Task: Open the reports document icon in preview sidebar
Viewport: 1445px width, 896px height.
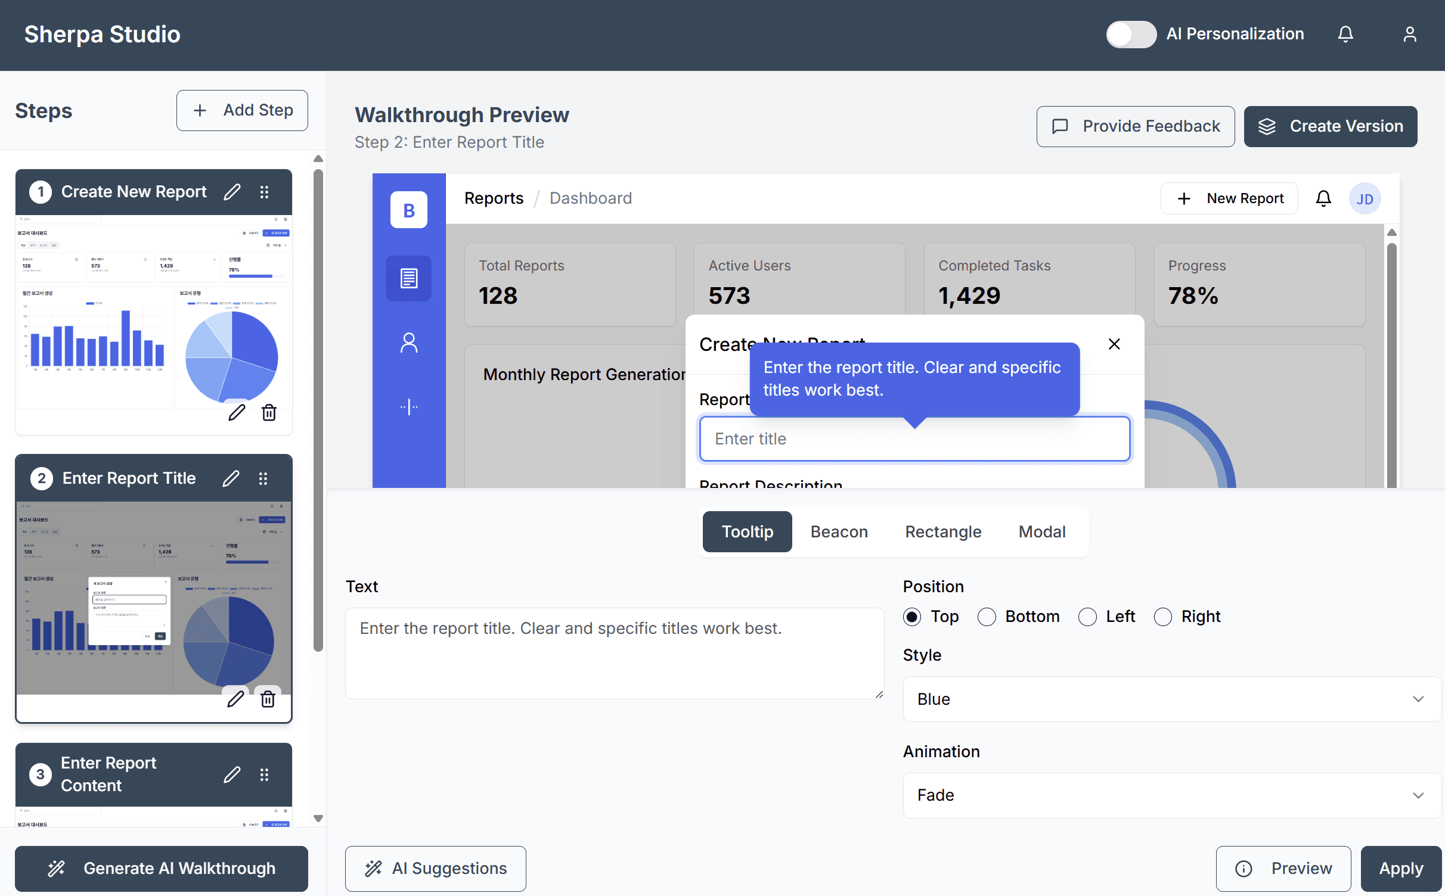Action: click(x=408, y=278)
